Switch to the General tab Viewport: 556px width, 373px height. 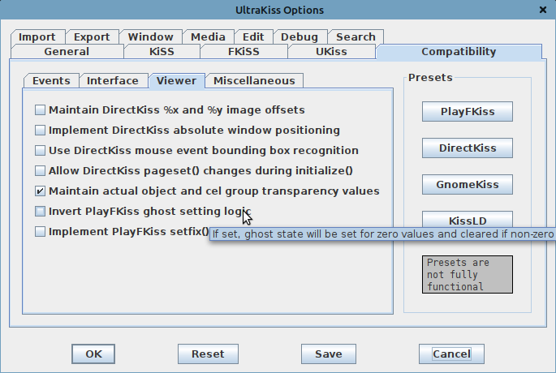point(67,52)
